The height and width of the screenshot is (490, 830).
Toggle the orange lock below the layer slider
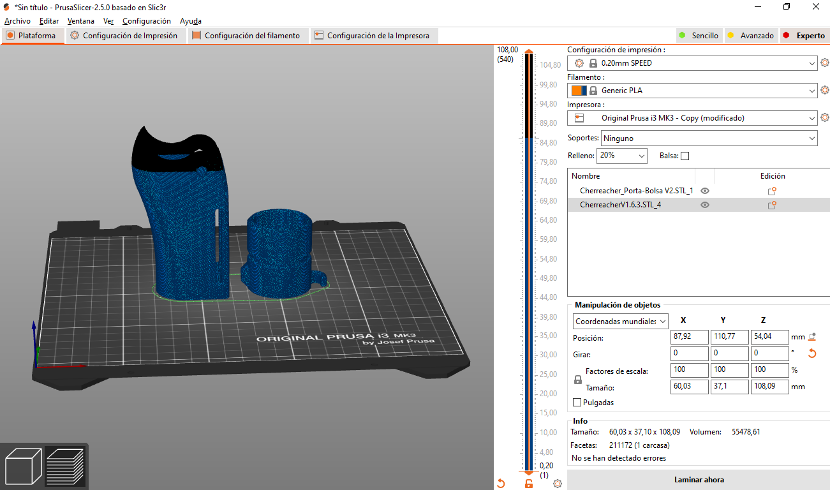point(529,484)
